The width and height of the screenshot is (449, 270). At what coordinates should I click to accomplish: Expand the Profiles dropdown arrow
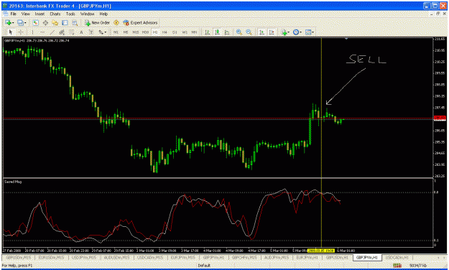25,22
